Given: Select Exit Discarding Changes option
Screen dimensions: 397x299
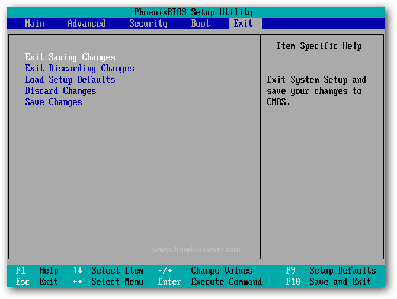Looking at the screenshot, I should click(79, 69).
